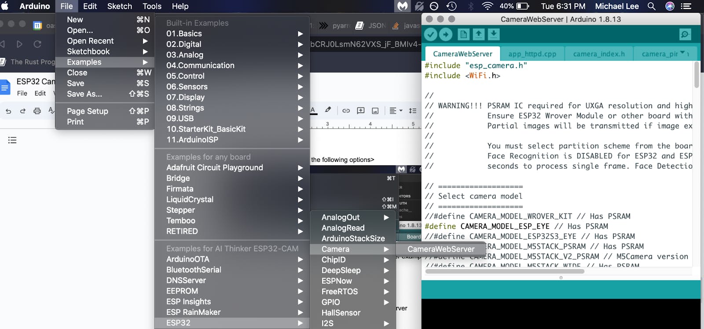The width and height of the screenshot is (704, 329).
Task: Click the Save sketch down-arrow toolbar icon
Action: pos(494,34)
